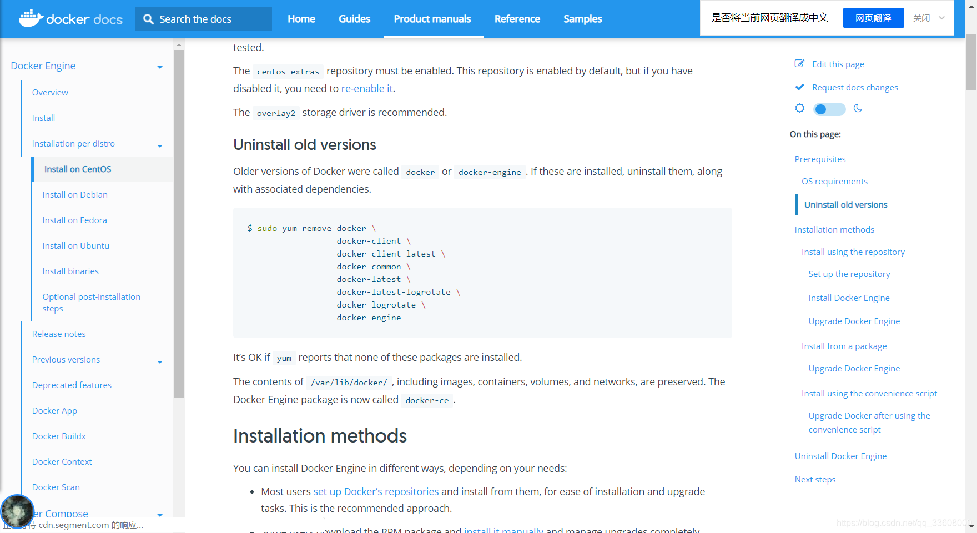Click the sun light-mode icon

point(799,108)
